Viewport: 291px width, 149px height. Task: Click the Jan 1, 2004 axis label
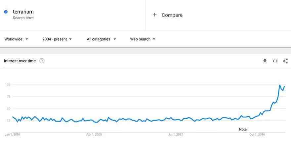(13, 134)
